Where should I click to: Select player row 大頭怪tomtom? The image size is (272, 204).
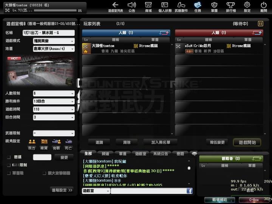[x=126, y=48]
